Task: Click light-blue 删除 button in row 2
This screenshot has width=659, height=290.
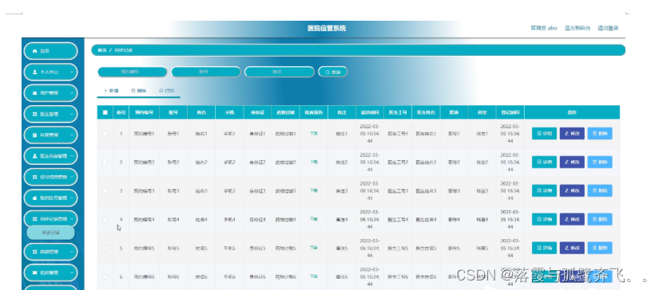Action: click(600, 163)
